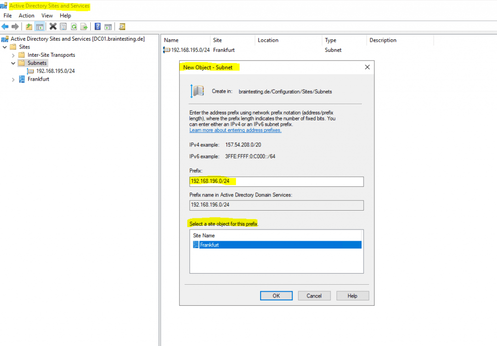
Task: Open the File menu
Action: coord(8,16)
